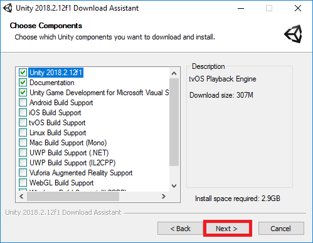Check UWP Build Support (IL2CPP)
Image resolution: width=313 pixels, height=243 pixels.
coord(23,163)
